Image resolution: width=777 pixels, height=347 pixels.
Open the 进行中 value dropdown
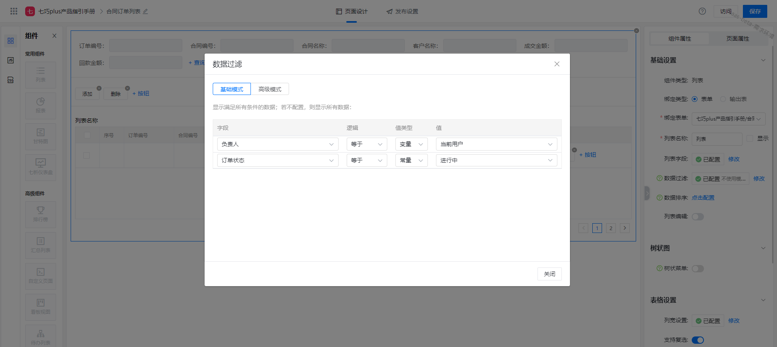coord(496,160)
